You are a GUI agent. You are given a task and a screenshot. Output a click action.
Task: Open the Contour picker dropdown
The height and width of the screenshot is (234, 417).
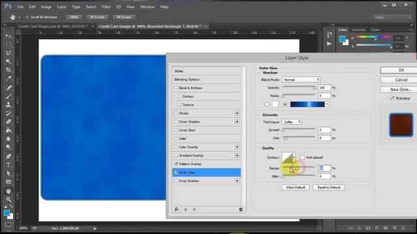(x=294, y=157)
